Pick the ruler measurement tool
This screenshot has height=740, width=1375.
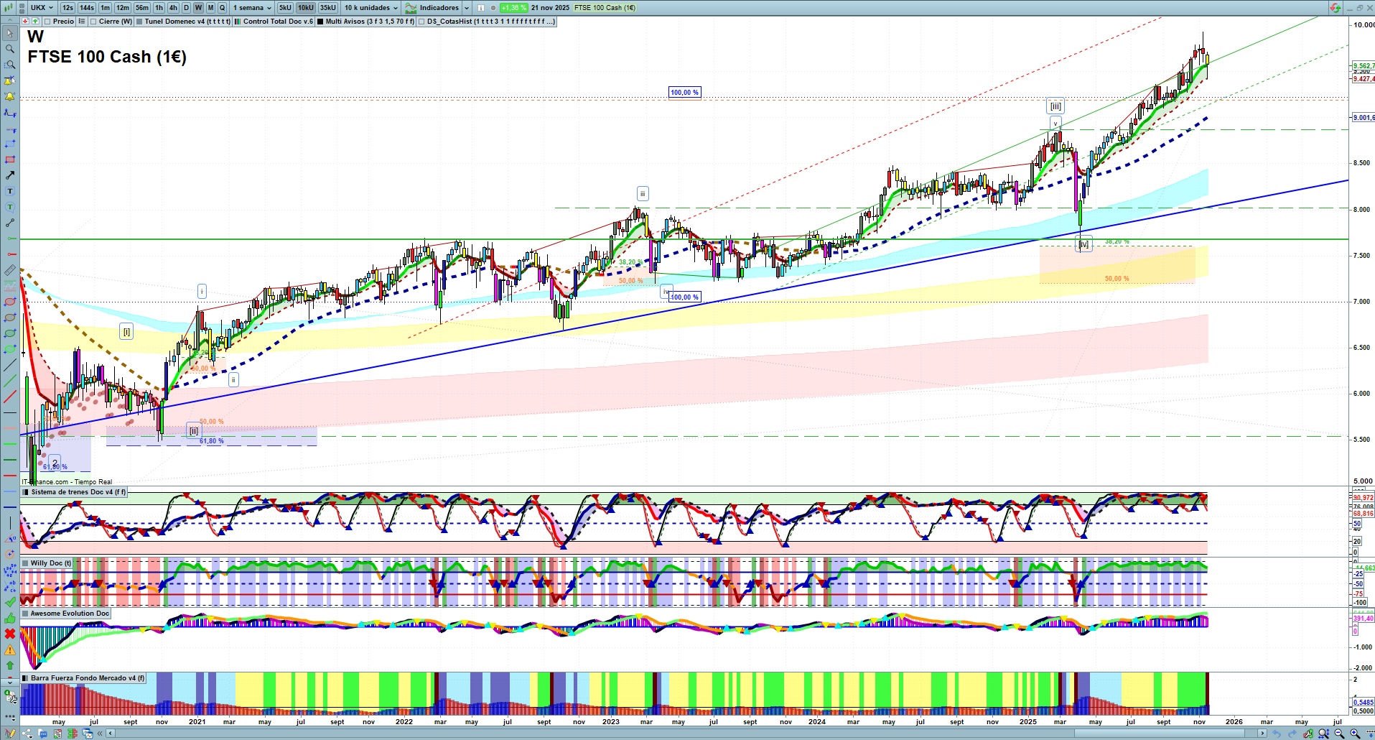click(10, 270)
